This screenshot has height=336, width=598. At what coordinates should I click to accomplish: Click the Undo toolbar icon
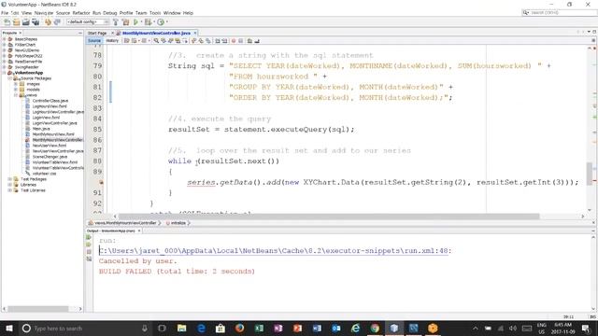(48, 22)
